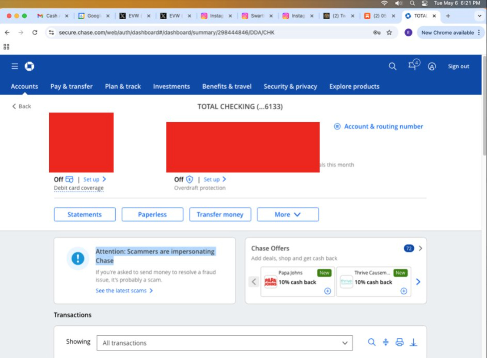Open the All transactions dropdown
The image size is (487, 358).
[225, 343]
